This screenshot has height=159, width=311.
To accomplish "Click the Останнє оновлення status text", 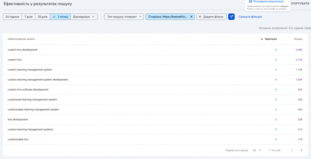I will [285, 28].
